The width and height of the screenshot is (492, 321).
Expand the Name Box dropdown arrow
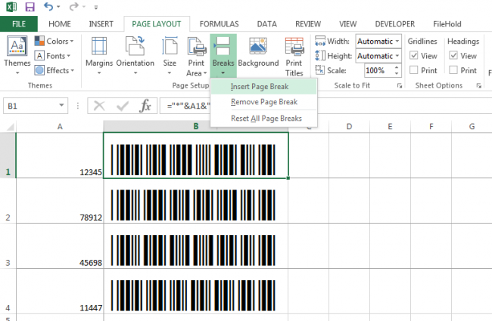pyautogui.click(x=61, y=106)
